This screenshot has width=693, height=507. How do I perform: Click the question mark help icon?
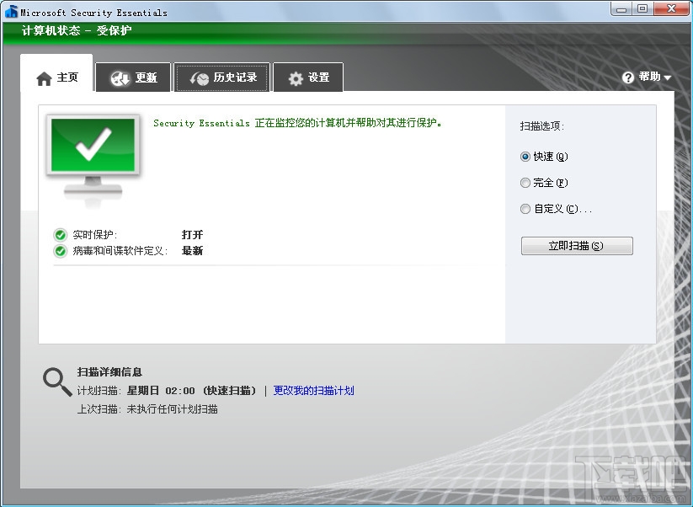[x=627, y=77]
